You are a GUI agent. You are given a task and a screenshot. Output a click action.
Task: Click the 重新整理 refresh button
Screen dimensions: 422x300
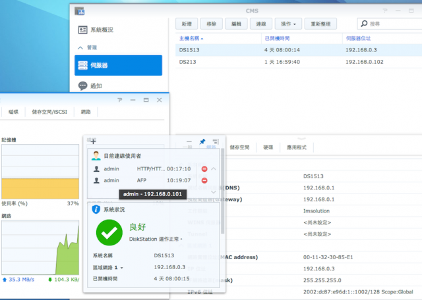pyautogui.click(x=320, y=24)
